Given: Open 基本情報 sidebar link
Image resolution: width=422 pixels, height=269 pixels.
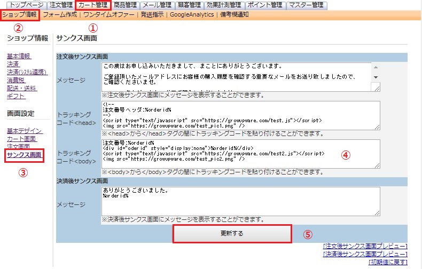Looking at the screenshot, I should [19, 56].
